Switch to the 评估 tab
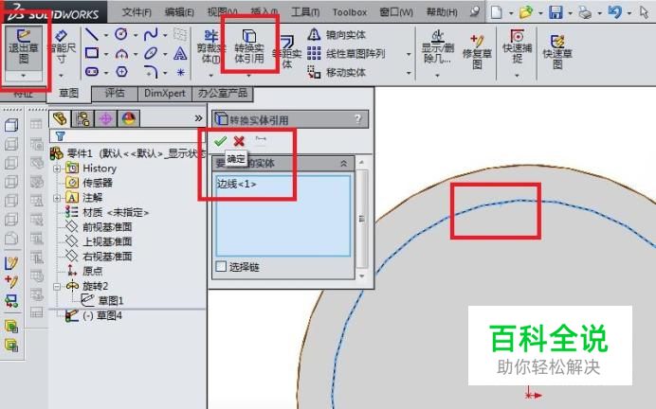 pyautogui.click(x=114, y=93)
